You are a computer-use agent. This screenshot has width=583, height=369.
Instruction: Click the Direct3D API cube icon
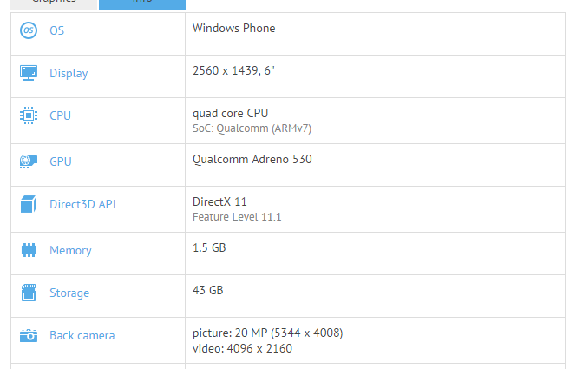point(29,205)
